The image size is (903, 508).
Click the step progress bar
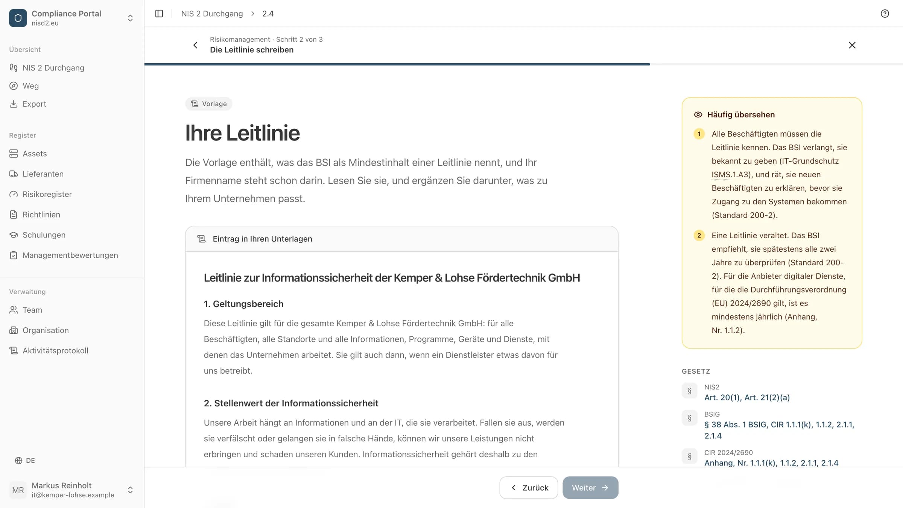tap(524, 64)
